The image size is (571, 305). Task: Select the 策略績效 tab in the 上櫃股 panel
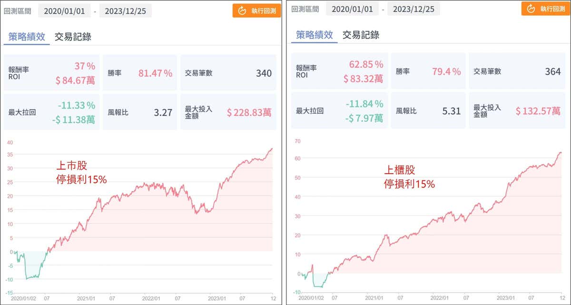314,35
